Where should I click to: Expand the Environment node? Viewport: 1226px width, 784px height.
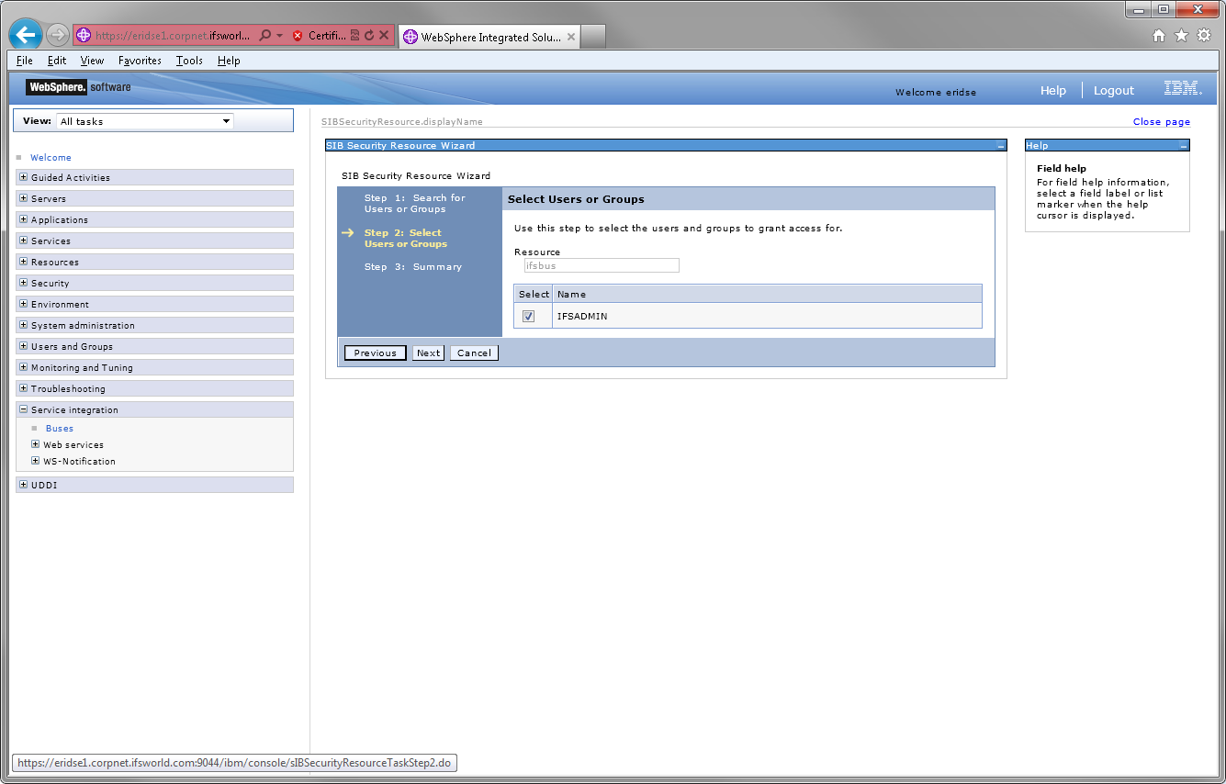(24, 304)
